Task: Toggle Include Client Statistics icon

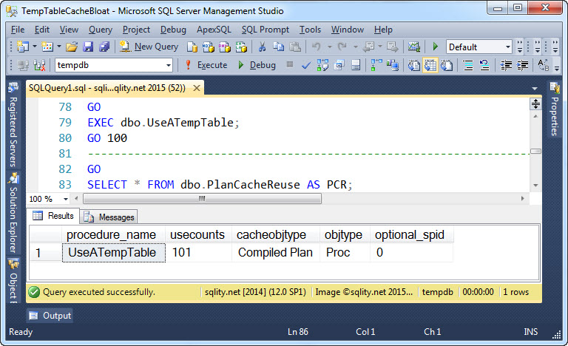Action: 393,65
